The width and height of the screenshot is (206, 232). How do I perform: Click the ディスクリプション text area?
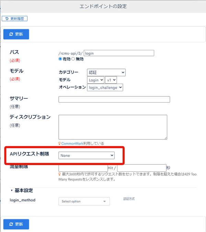coord(113,127)
